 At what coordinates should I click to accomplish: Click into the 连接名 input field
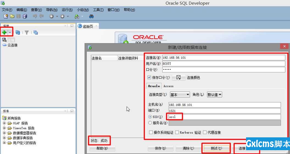click(x=224, y=58)
